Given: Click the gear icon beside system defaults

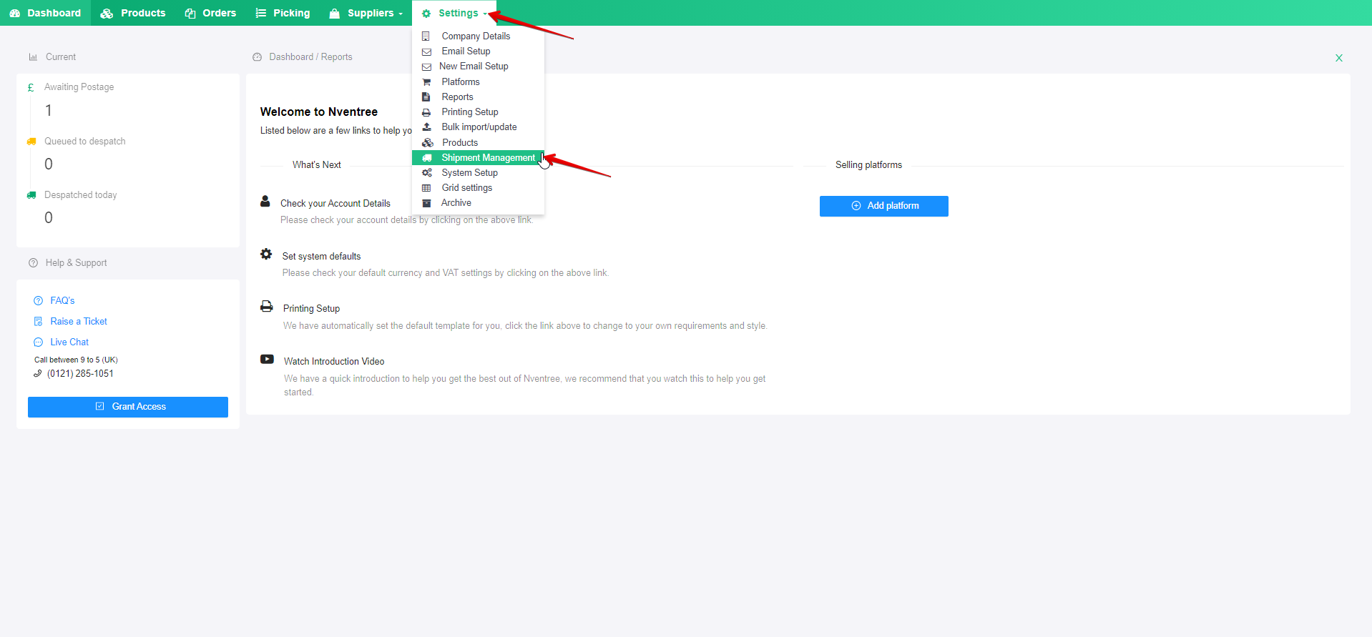Looking at the screenshot, I should [x=266, y=254].
